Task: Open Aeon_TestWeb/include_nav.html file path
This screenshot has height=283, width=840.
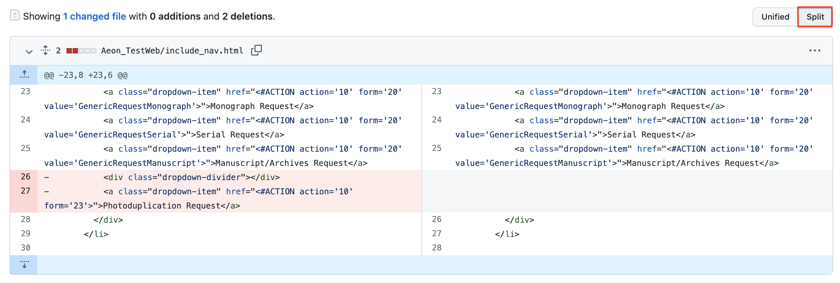Action: tap(172, 51)
